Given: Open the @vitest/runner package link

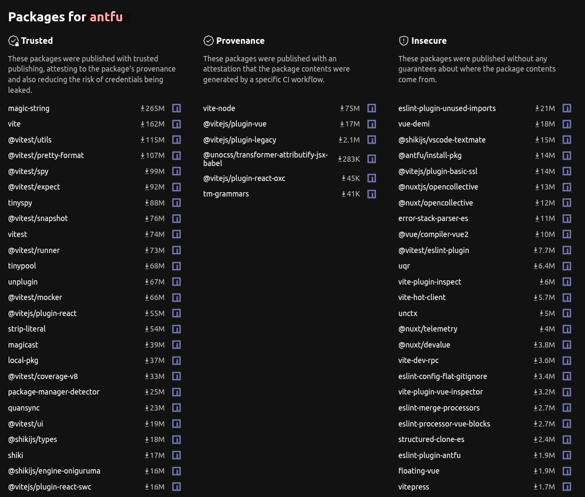Looking at the screenshot, I should [x=34, y=250].
